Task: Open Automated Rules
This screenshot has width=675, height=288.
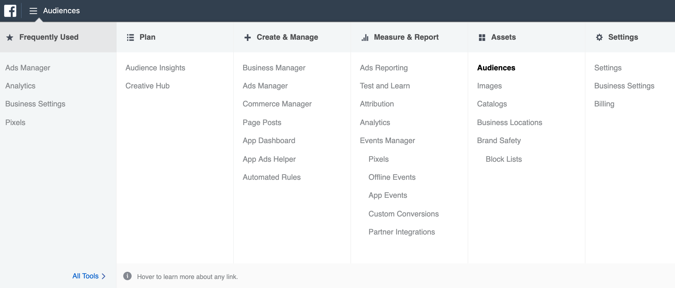Action: coord(272,177)
